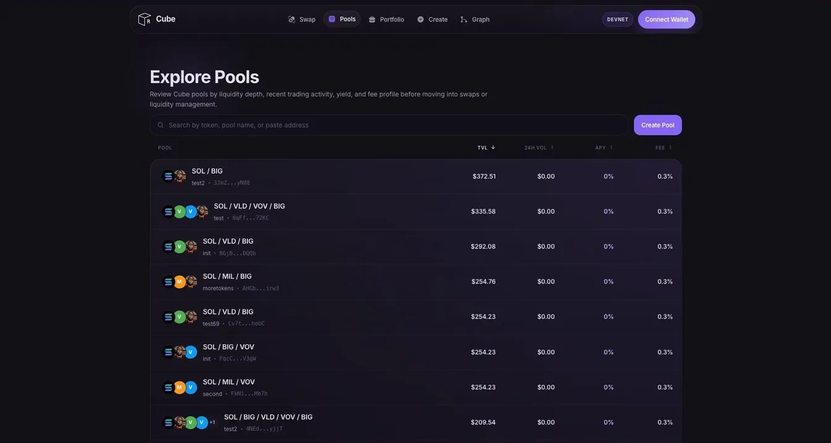Open the SOL / VLD / VOV / BIG pool
The height and width of the screenshot is (443, 831).
click(x=415, y=212)
